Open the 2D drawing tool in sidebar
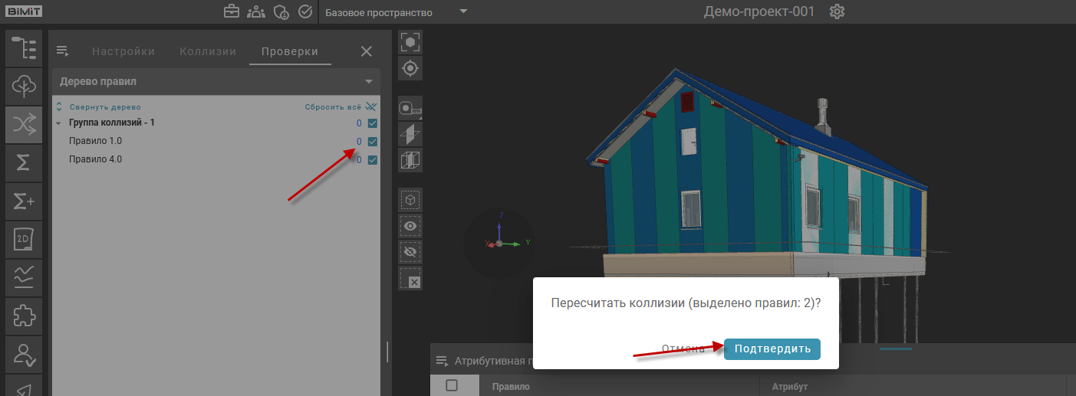The height and width of the screenshot is (396, 1076). pyautogui.click(x=24, y=240)
